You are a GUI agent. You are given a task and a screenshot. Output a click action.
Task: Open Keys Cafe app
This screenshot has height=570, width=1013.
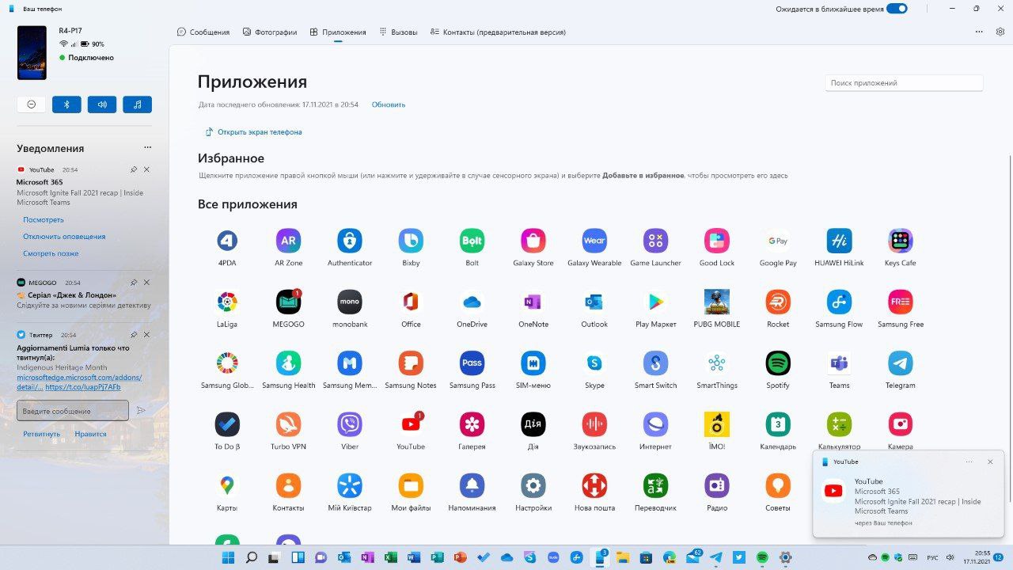click(901, 241)
